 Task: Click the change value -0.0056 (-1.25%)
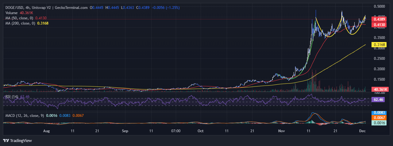click(165, 7)
